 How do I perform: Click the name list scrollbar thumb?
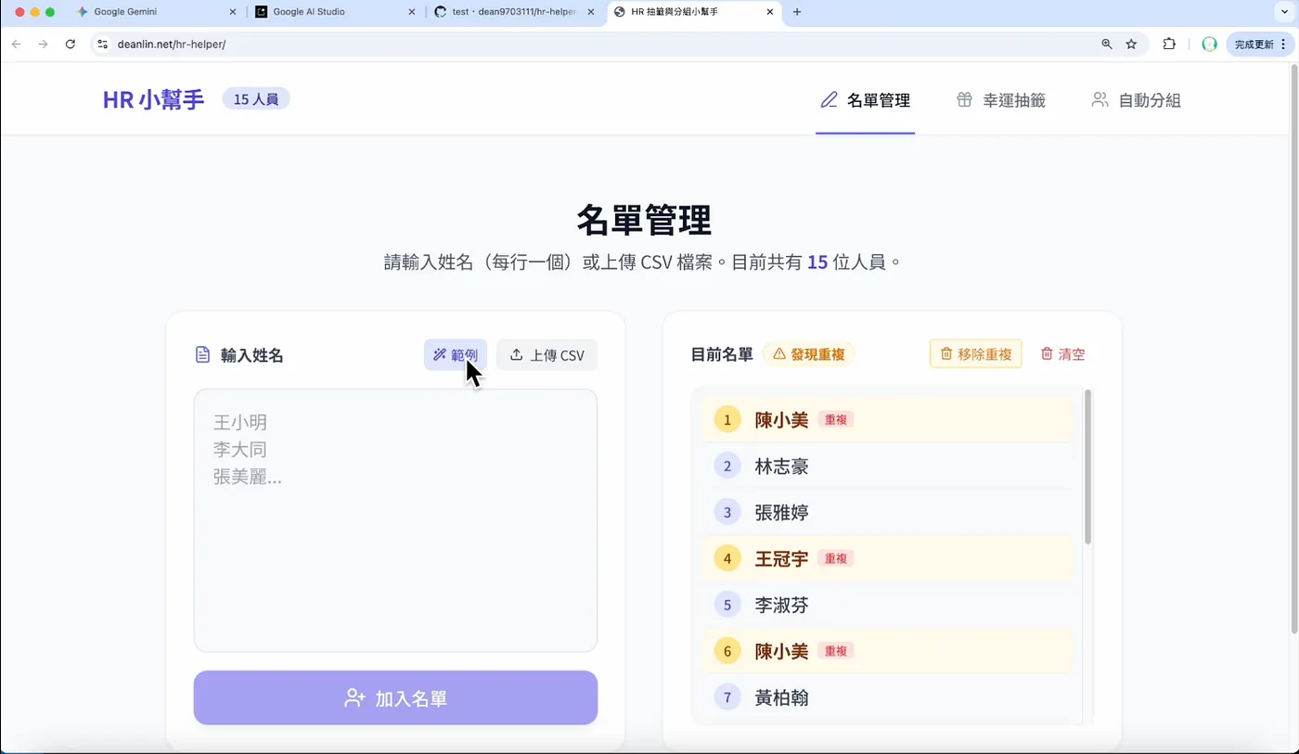[x=1087, y=466]
